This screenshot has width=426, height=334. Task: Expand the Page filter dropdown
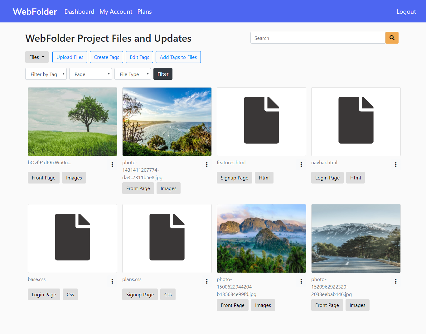90,74
